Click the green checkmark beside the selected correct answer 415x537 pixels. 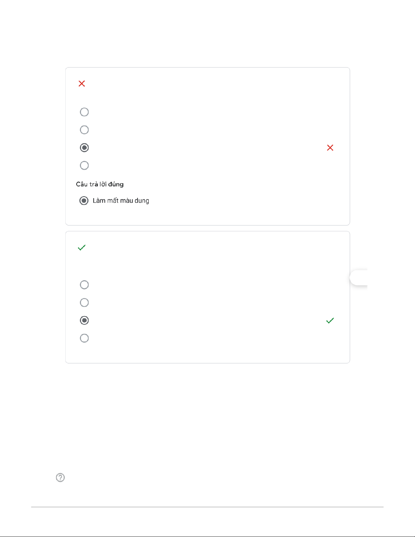point(330,321)
